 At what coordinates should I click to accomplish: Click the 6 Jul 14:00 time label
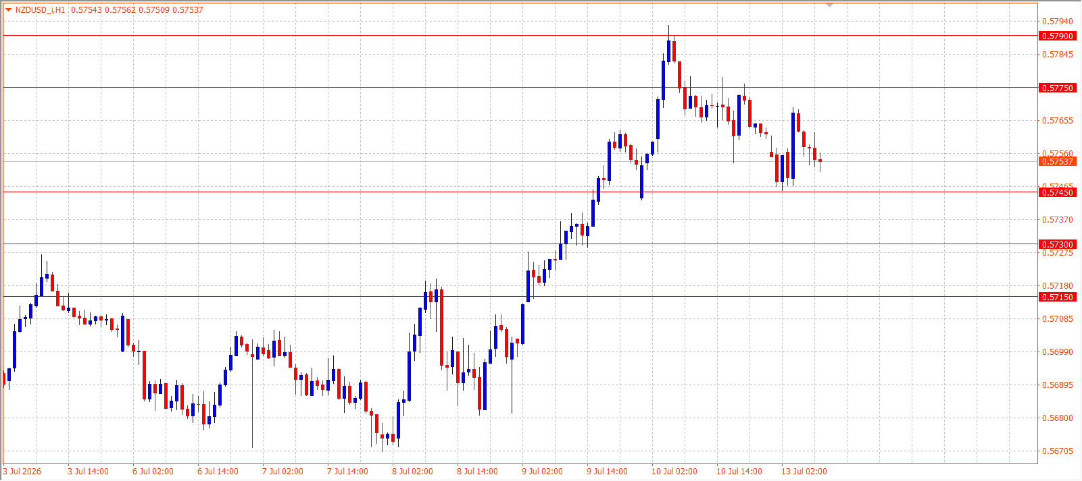click(218, 472)
